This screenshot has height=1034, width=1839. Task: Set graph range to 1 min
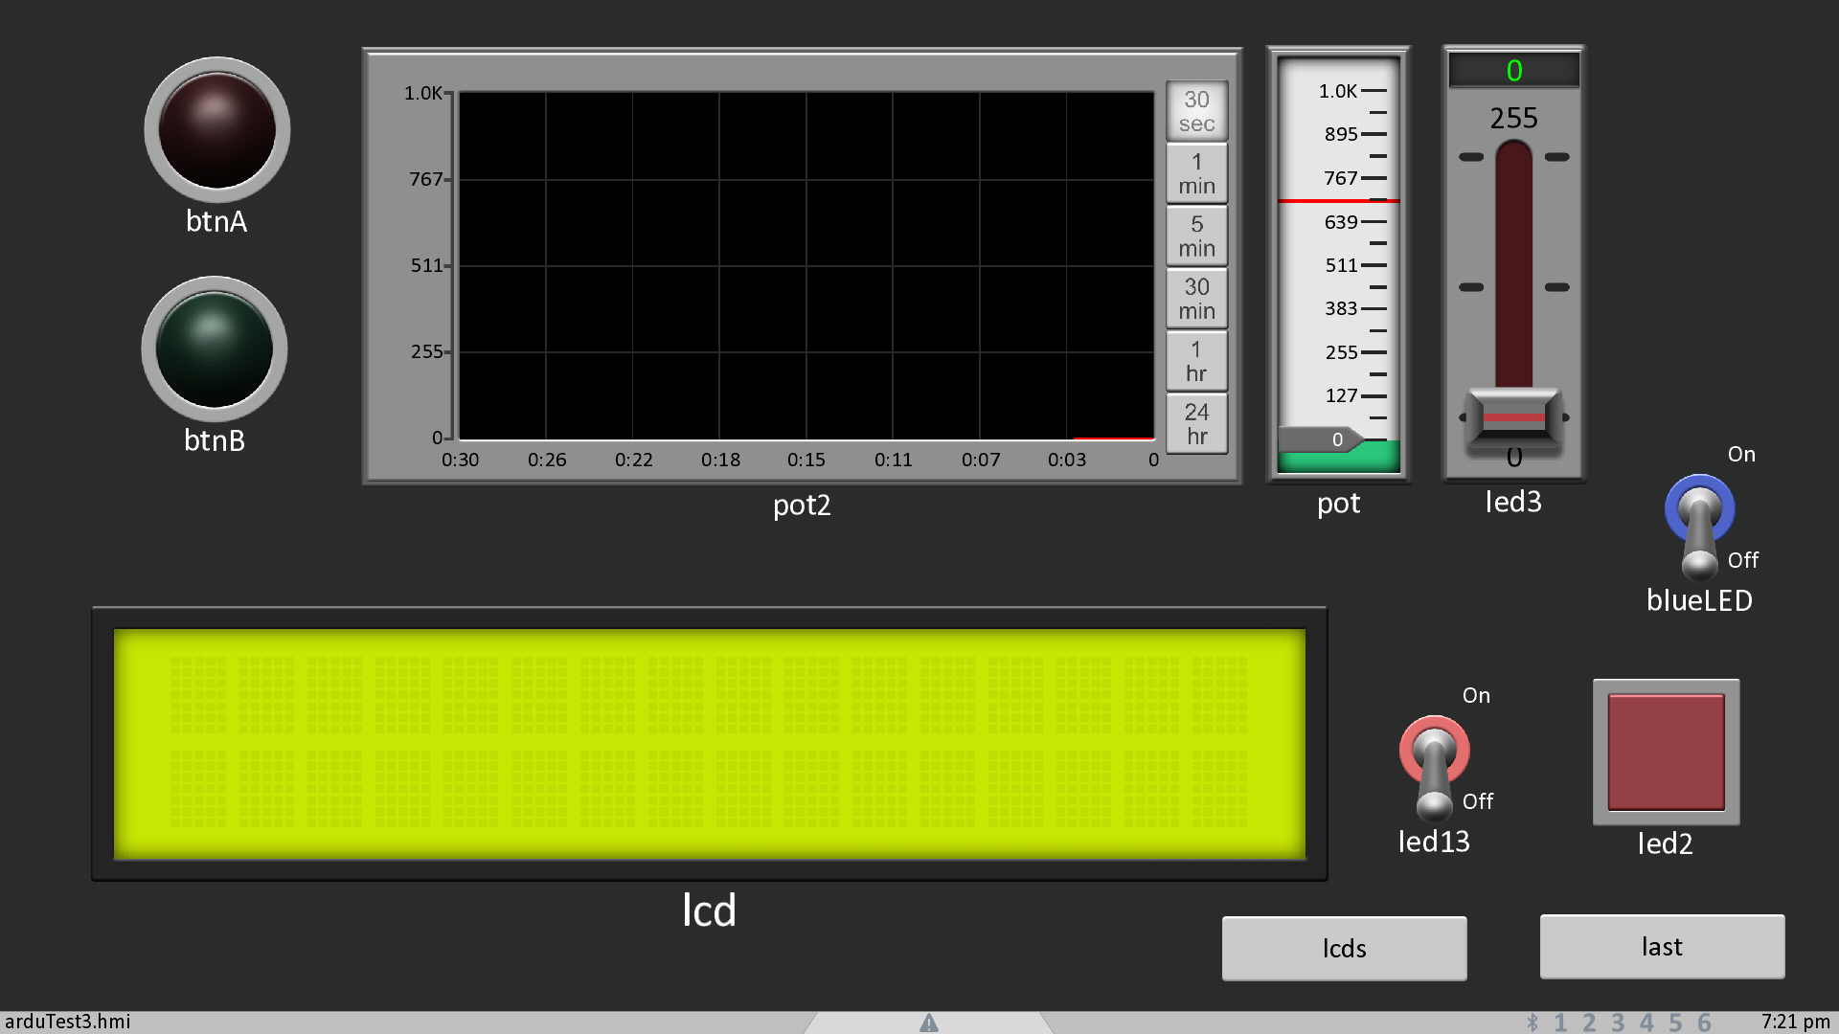click(x=1196, y=173)
